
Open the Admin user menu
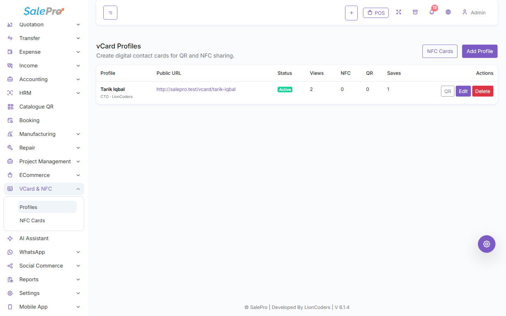[474, 13]
